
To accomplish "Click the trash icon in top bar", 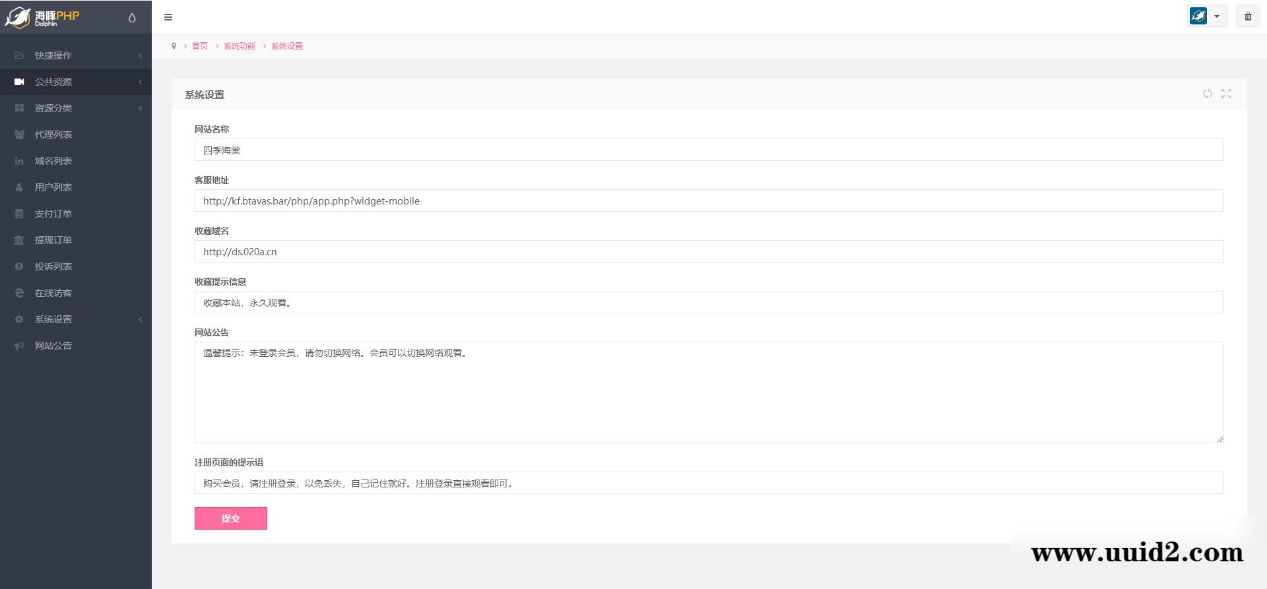I will pyautogui.click(x=1248, y=16).
